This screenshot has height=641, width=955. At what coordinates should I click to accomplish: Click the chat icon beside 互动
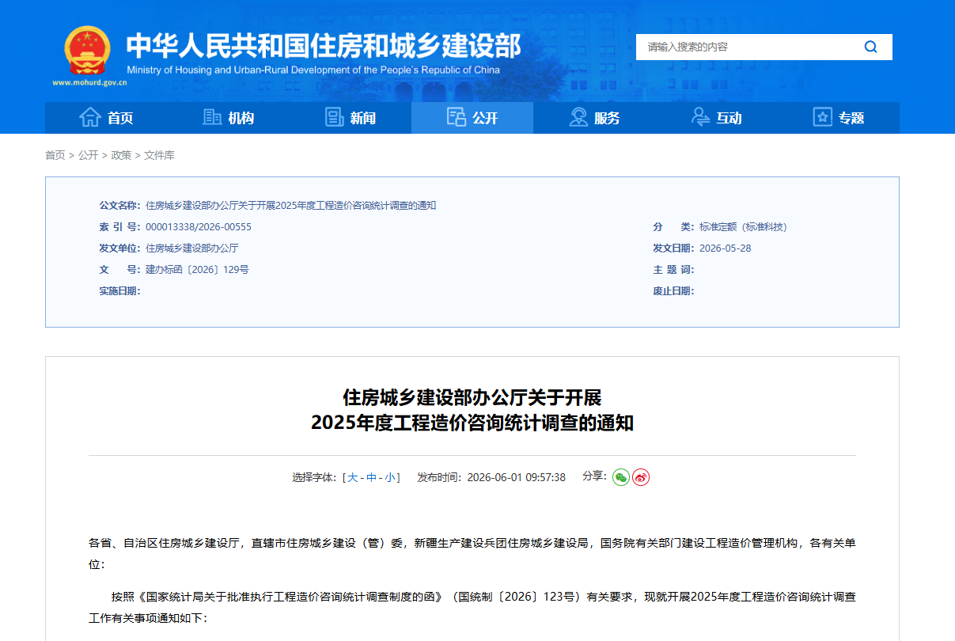pyautogui.click(x=700, y=117)
